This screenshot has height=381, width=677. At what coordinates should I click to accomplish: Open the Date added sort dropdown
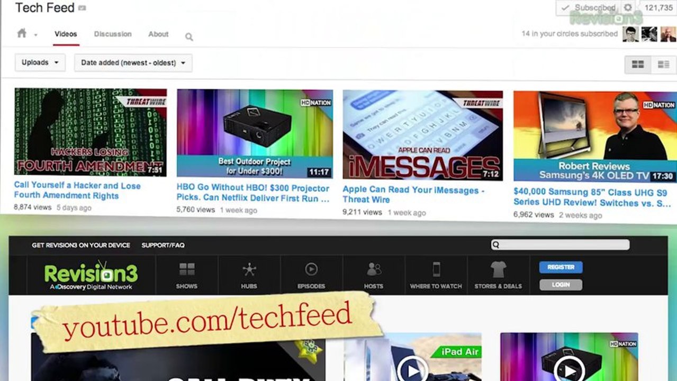coord(133,62)
